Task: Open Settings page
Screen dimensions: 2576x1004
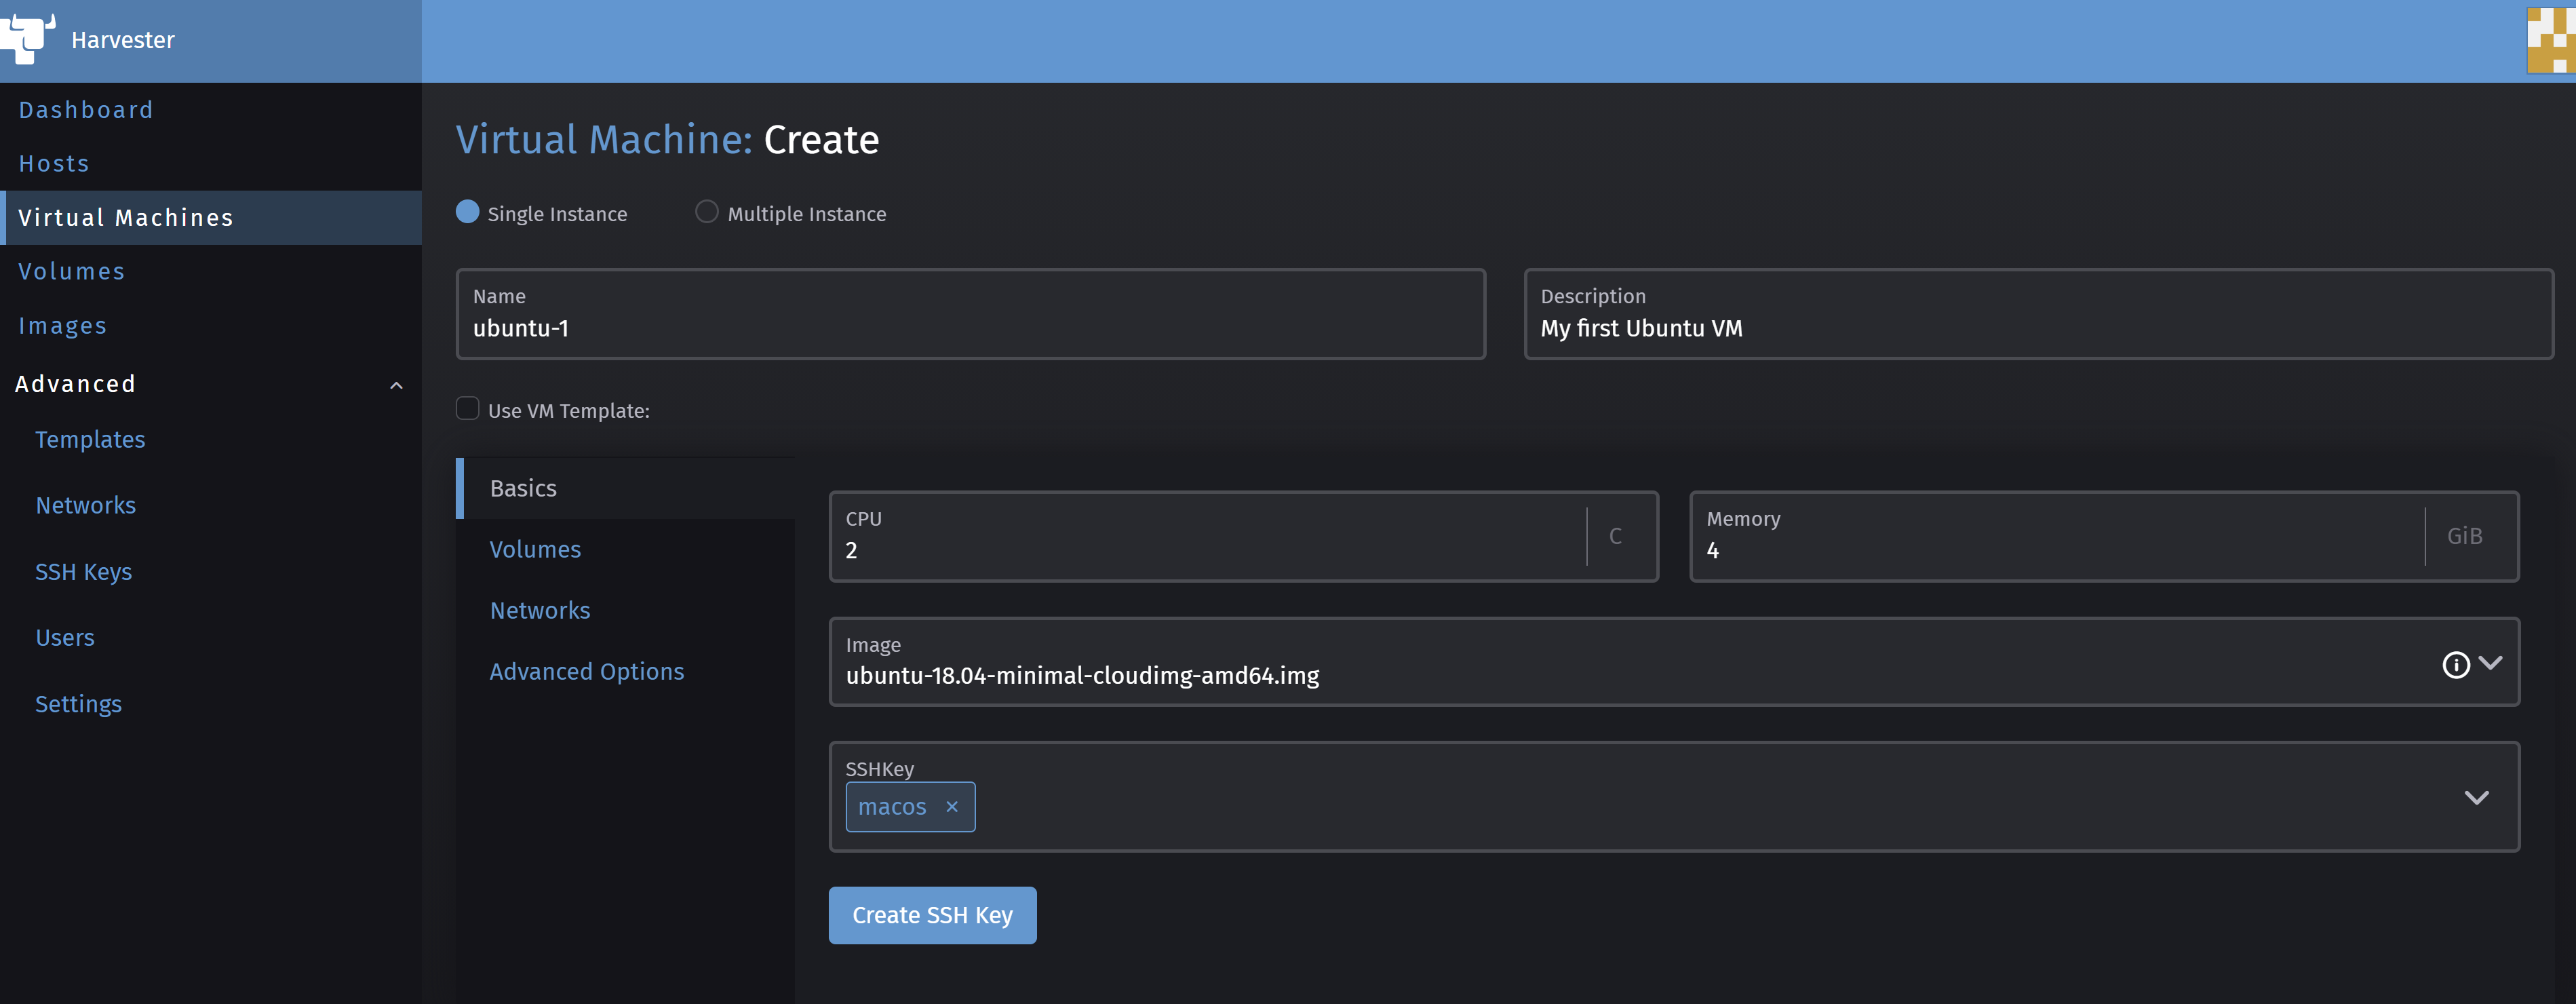Action: coord(78,704)
